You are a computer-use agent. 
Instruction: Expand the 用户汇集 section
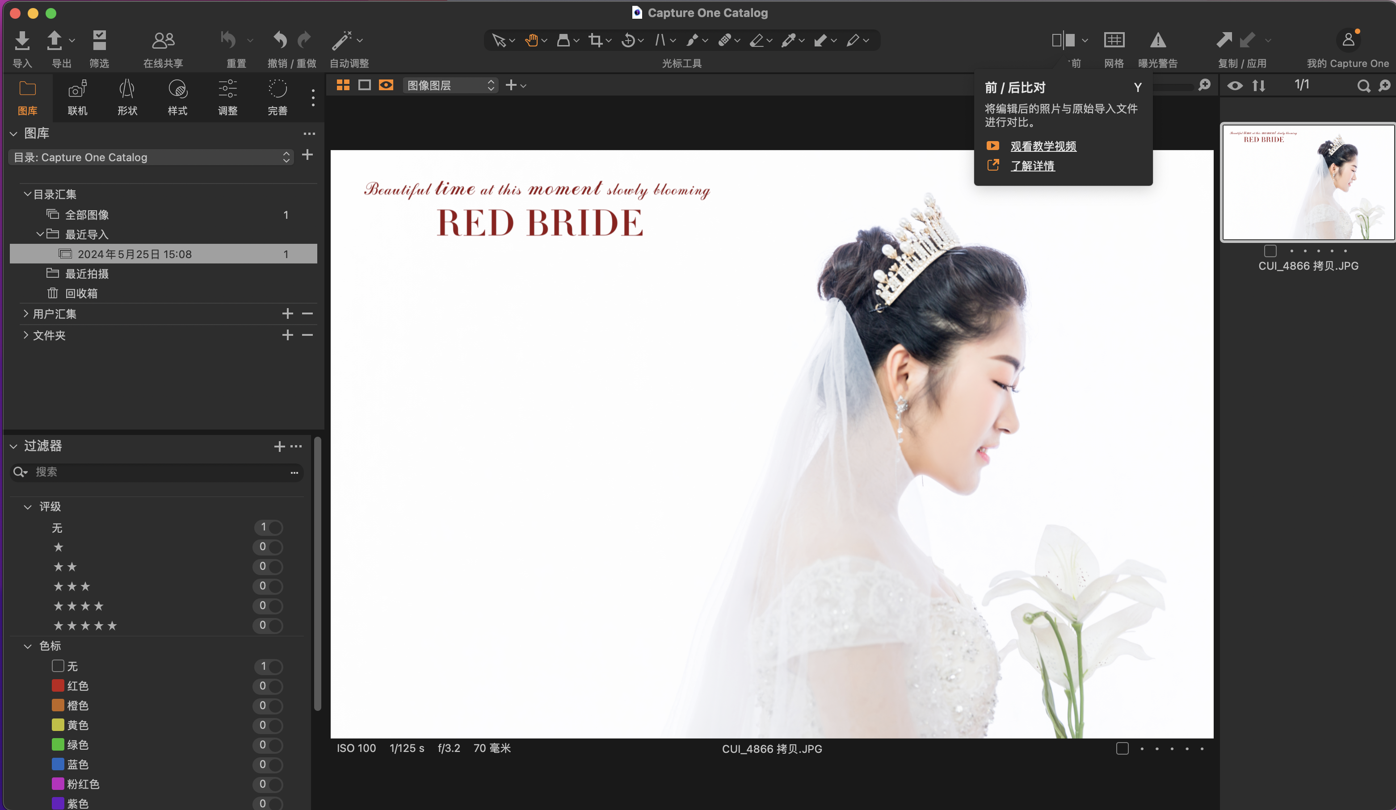point(25,313)
